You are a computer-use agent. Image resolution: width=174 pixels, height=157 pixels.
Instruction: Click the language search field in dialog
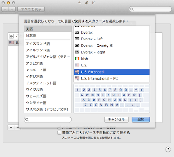point(48,120)
